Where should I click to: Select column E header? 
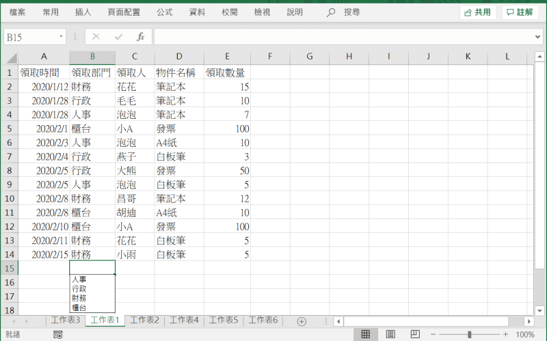tap(227, 57)
